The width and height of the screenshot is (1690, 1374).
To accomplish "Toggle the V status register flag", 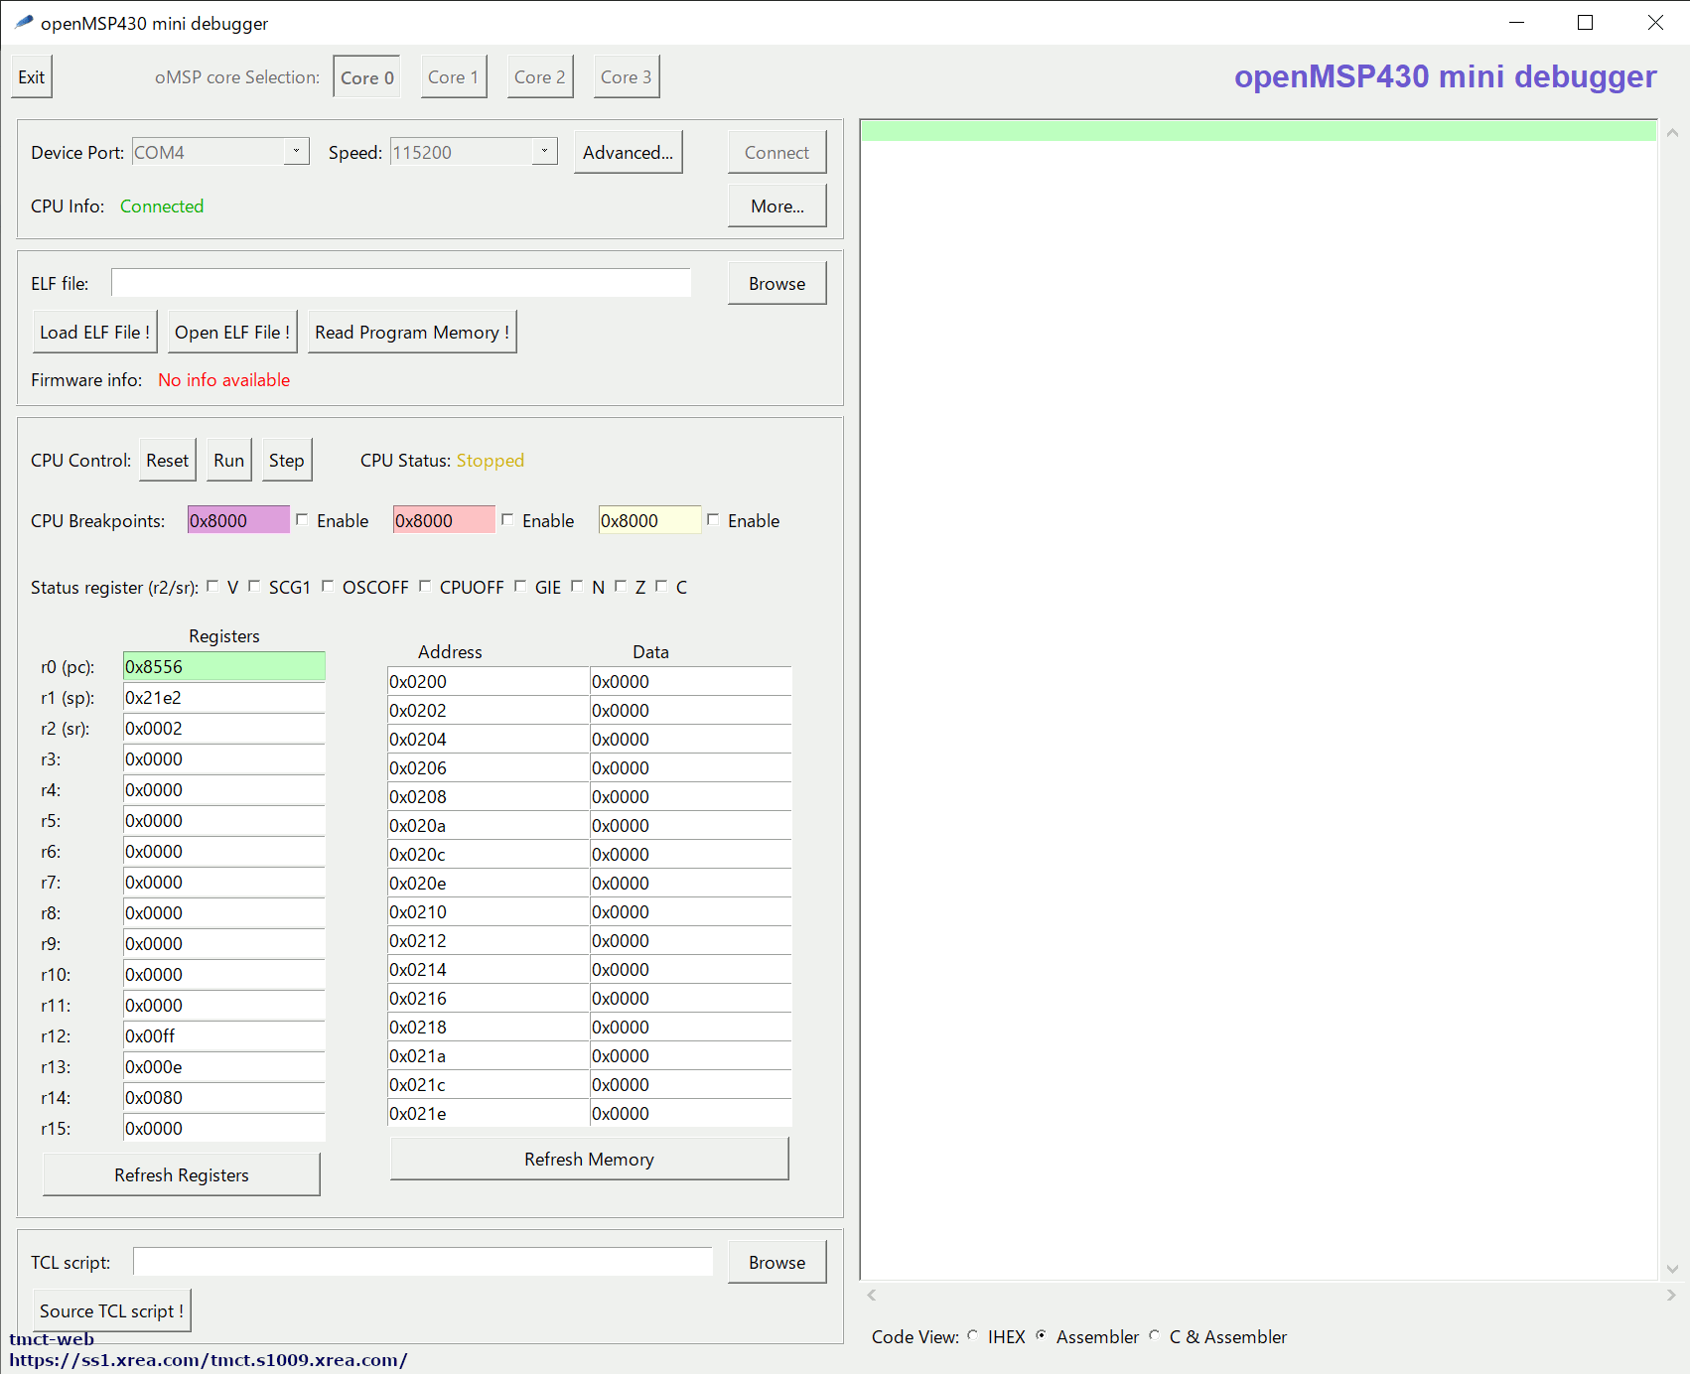I will [x=212, y=586].
